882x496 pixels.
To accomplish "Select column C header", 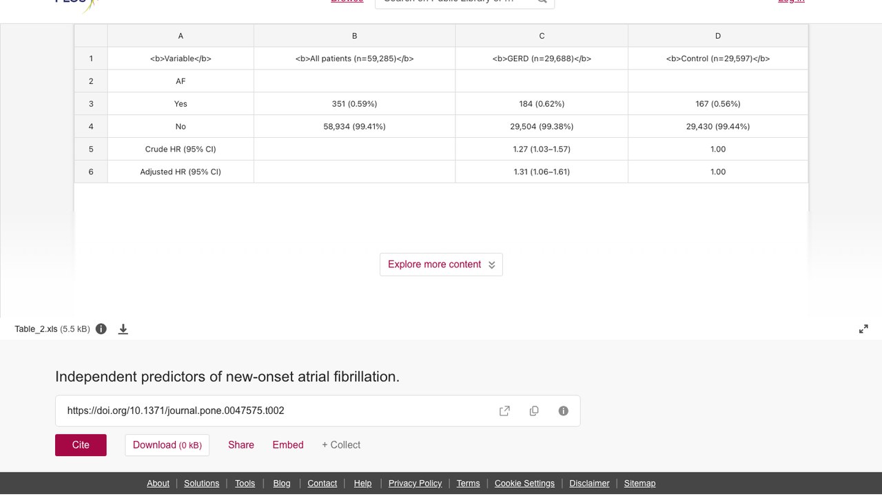I will tap(542, 36).
